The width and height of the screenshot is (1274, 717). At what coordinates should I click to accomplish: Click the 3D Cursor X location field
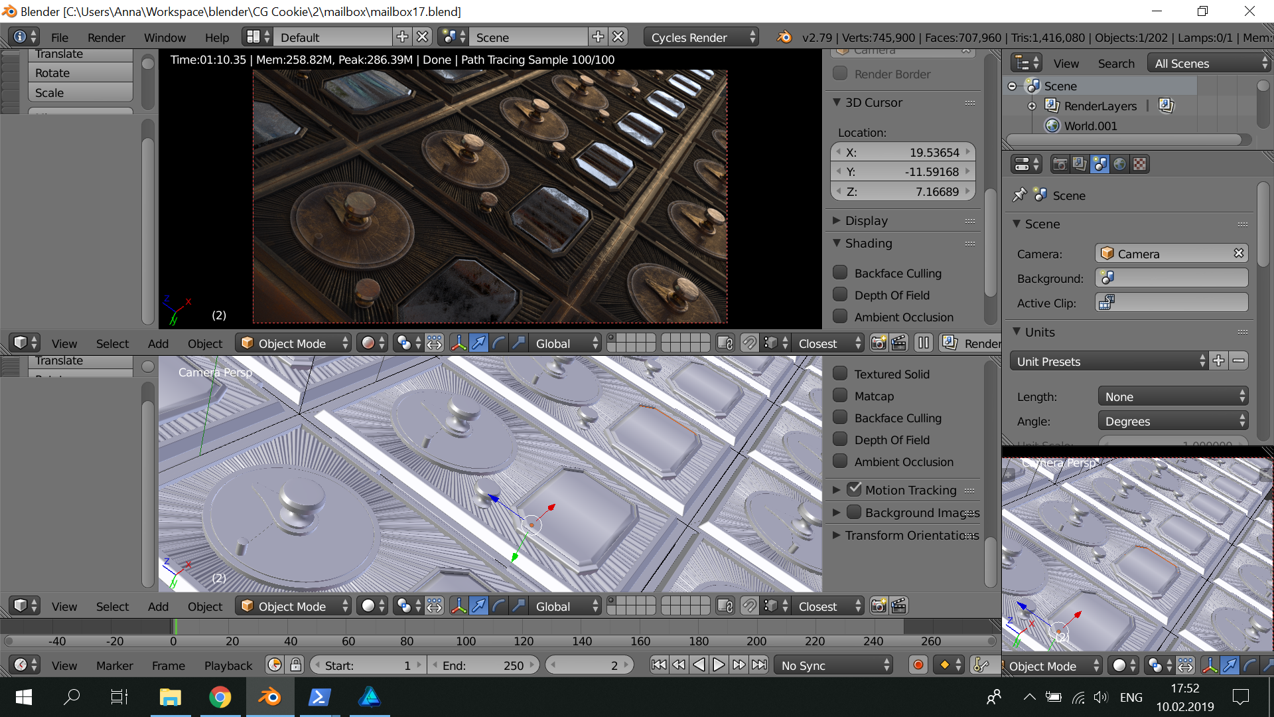902,152
